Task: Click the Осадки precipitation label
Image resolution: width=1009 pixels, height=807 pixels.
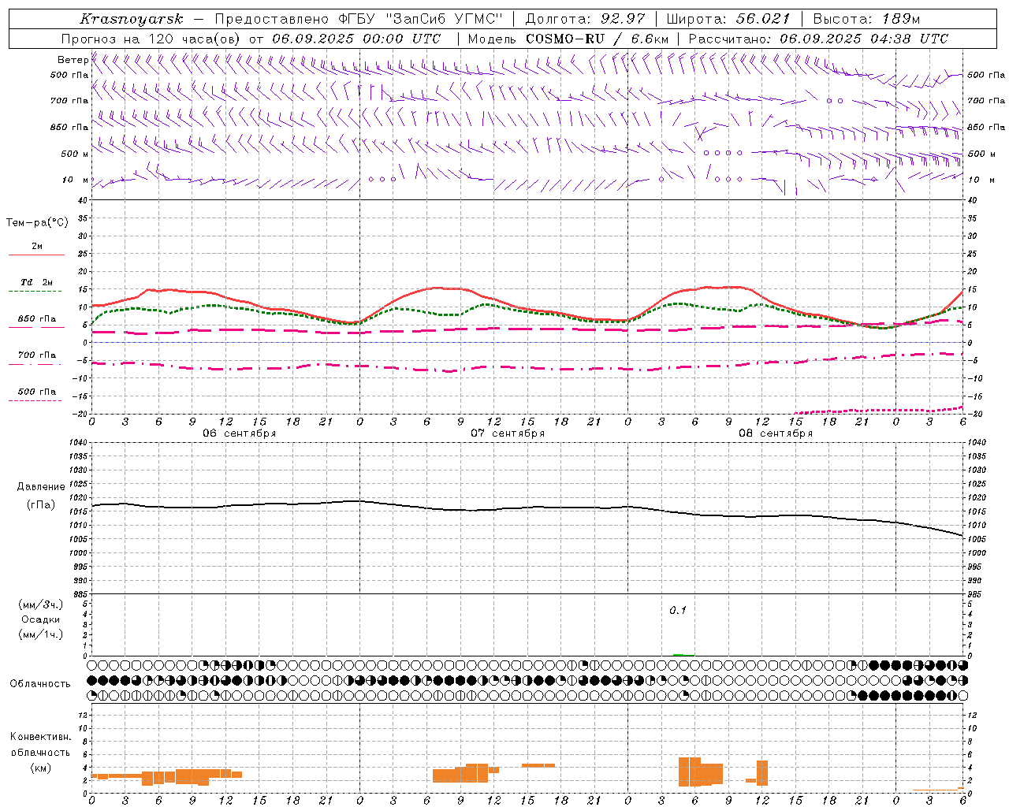Action: tap(40, 619)
